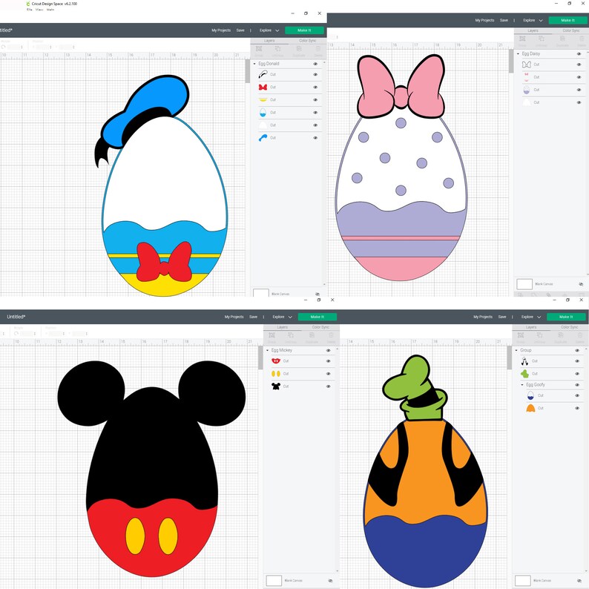589x589 pixels.
Task: Switch to Color Sync tab in Donald window
Action: pos(307,41)
